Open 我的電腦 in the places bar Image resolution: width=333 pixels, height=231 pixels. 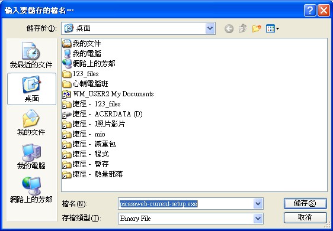31,156
